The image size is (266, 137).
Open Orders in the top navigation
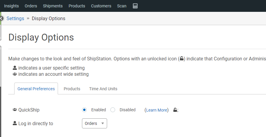(x=31, y=6)
